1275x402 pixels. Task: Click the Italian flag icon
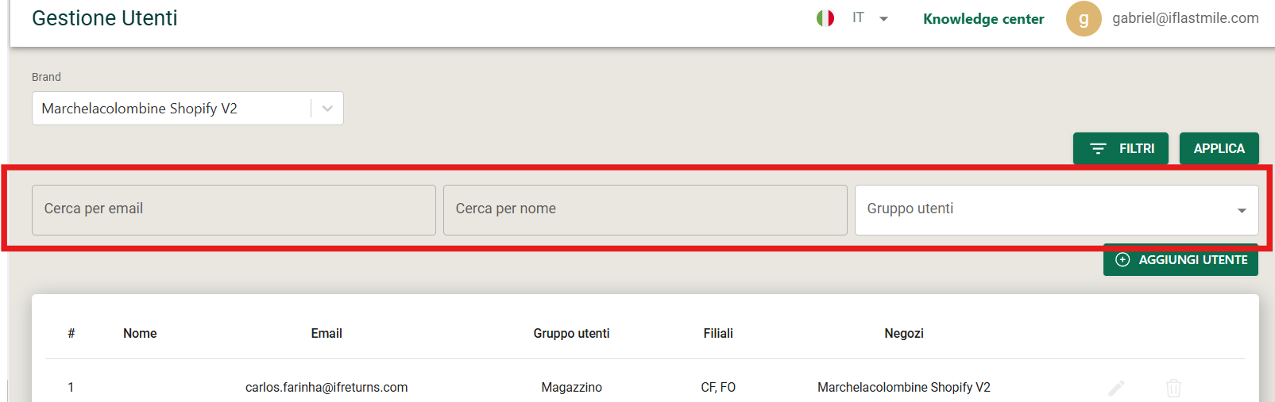(825, 18)
